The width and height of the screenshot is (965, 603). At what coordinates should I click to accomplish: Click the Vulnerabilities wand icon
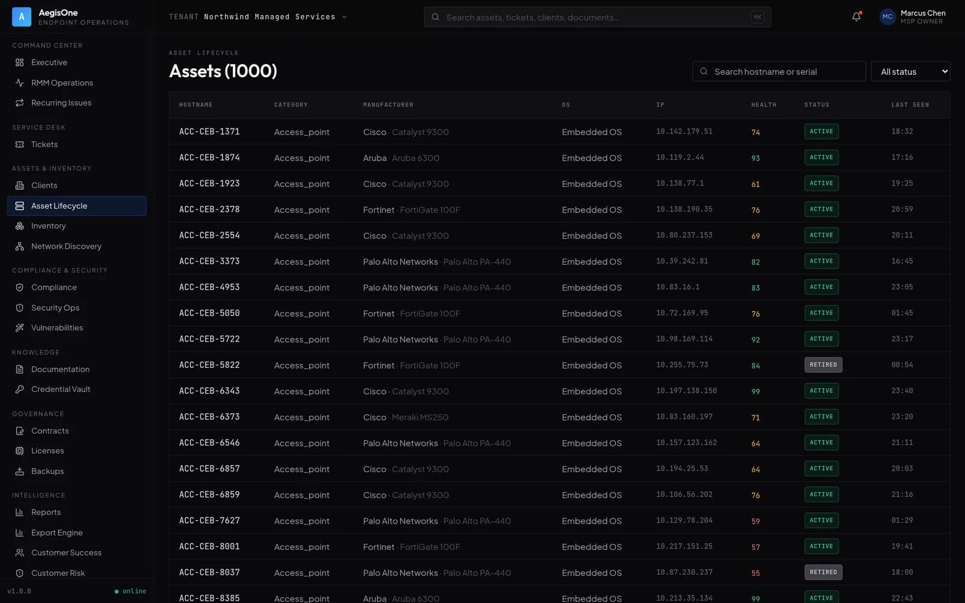(x=19, y=328)
